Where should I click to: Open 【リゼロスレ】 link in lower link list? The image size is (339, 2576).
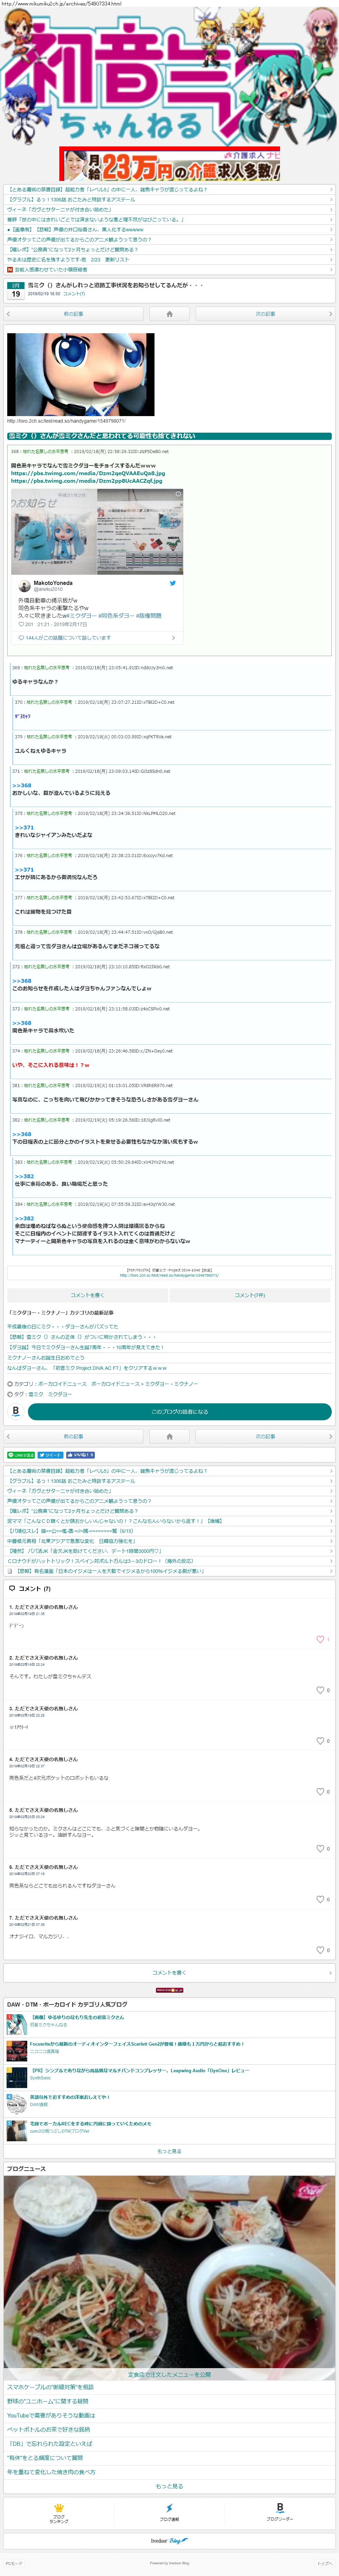point(70,1531)
